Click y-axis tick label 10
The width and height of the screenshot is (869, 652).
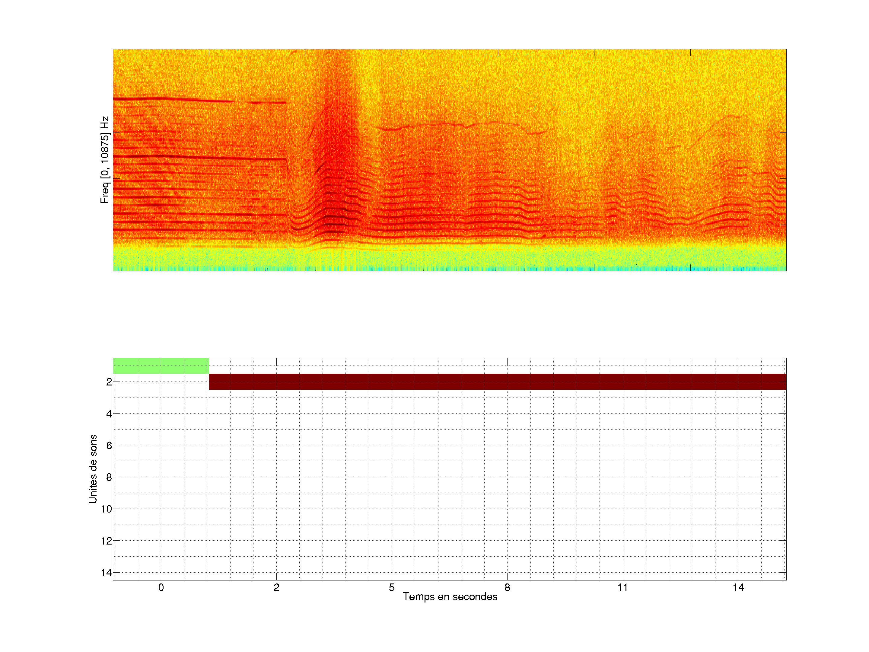click(107, 509)
